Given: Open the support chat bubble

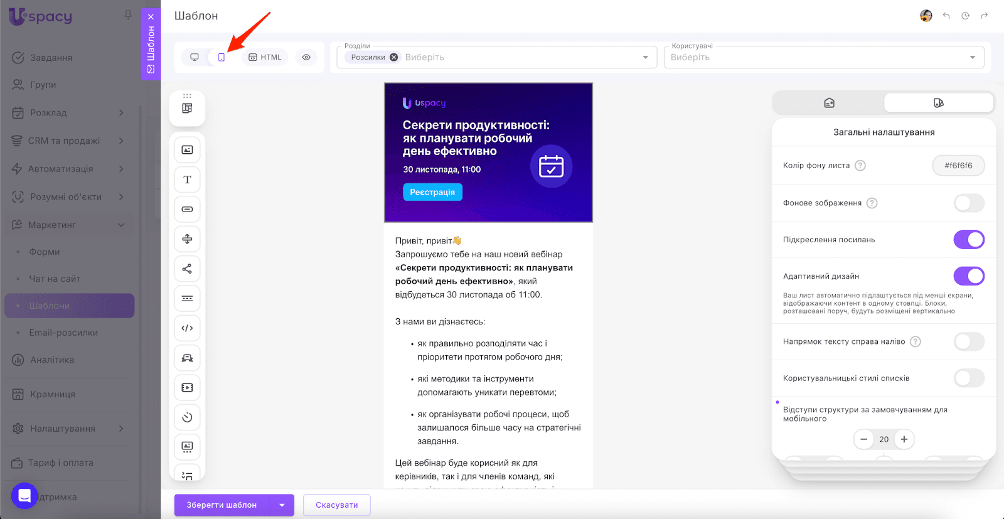Looking at the screenshot, I should click(x=24, y=496).
